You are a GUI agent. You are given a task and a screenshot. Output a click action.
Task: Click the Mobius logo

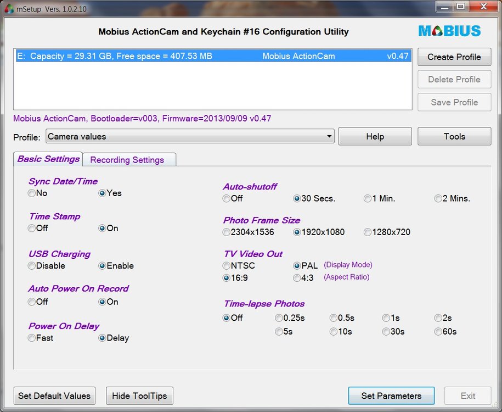pos(449,31)
